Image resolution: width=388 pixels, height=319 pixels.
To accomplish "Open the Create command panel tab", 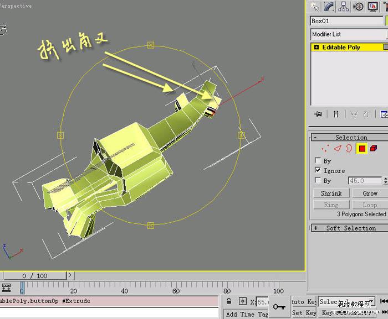I will [314, 7].
